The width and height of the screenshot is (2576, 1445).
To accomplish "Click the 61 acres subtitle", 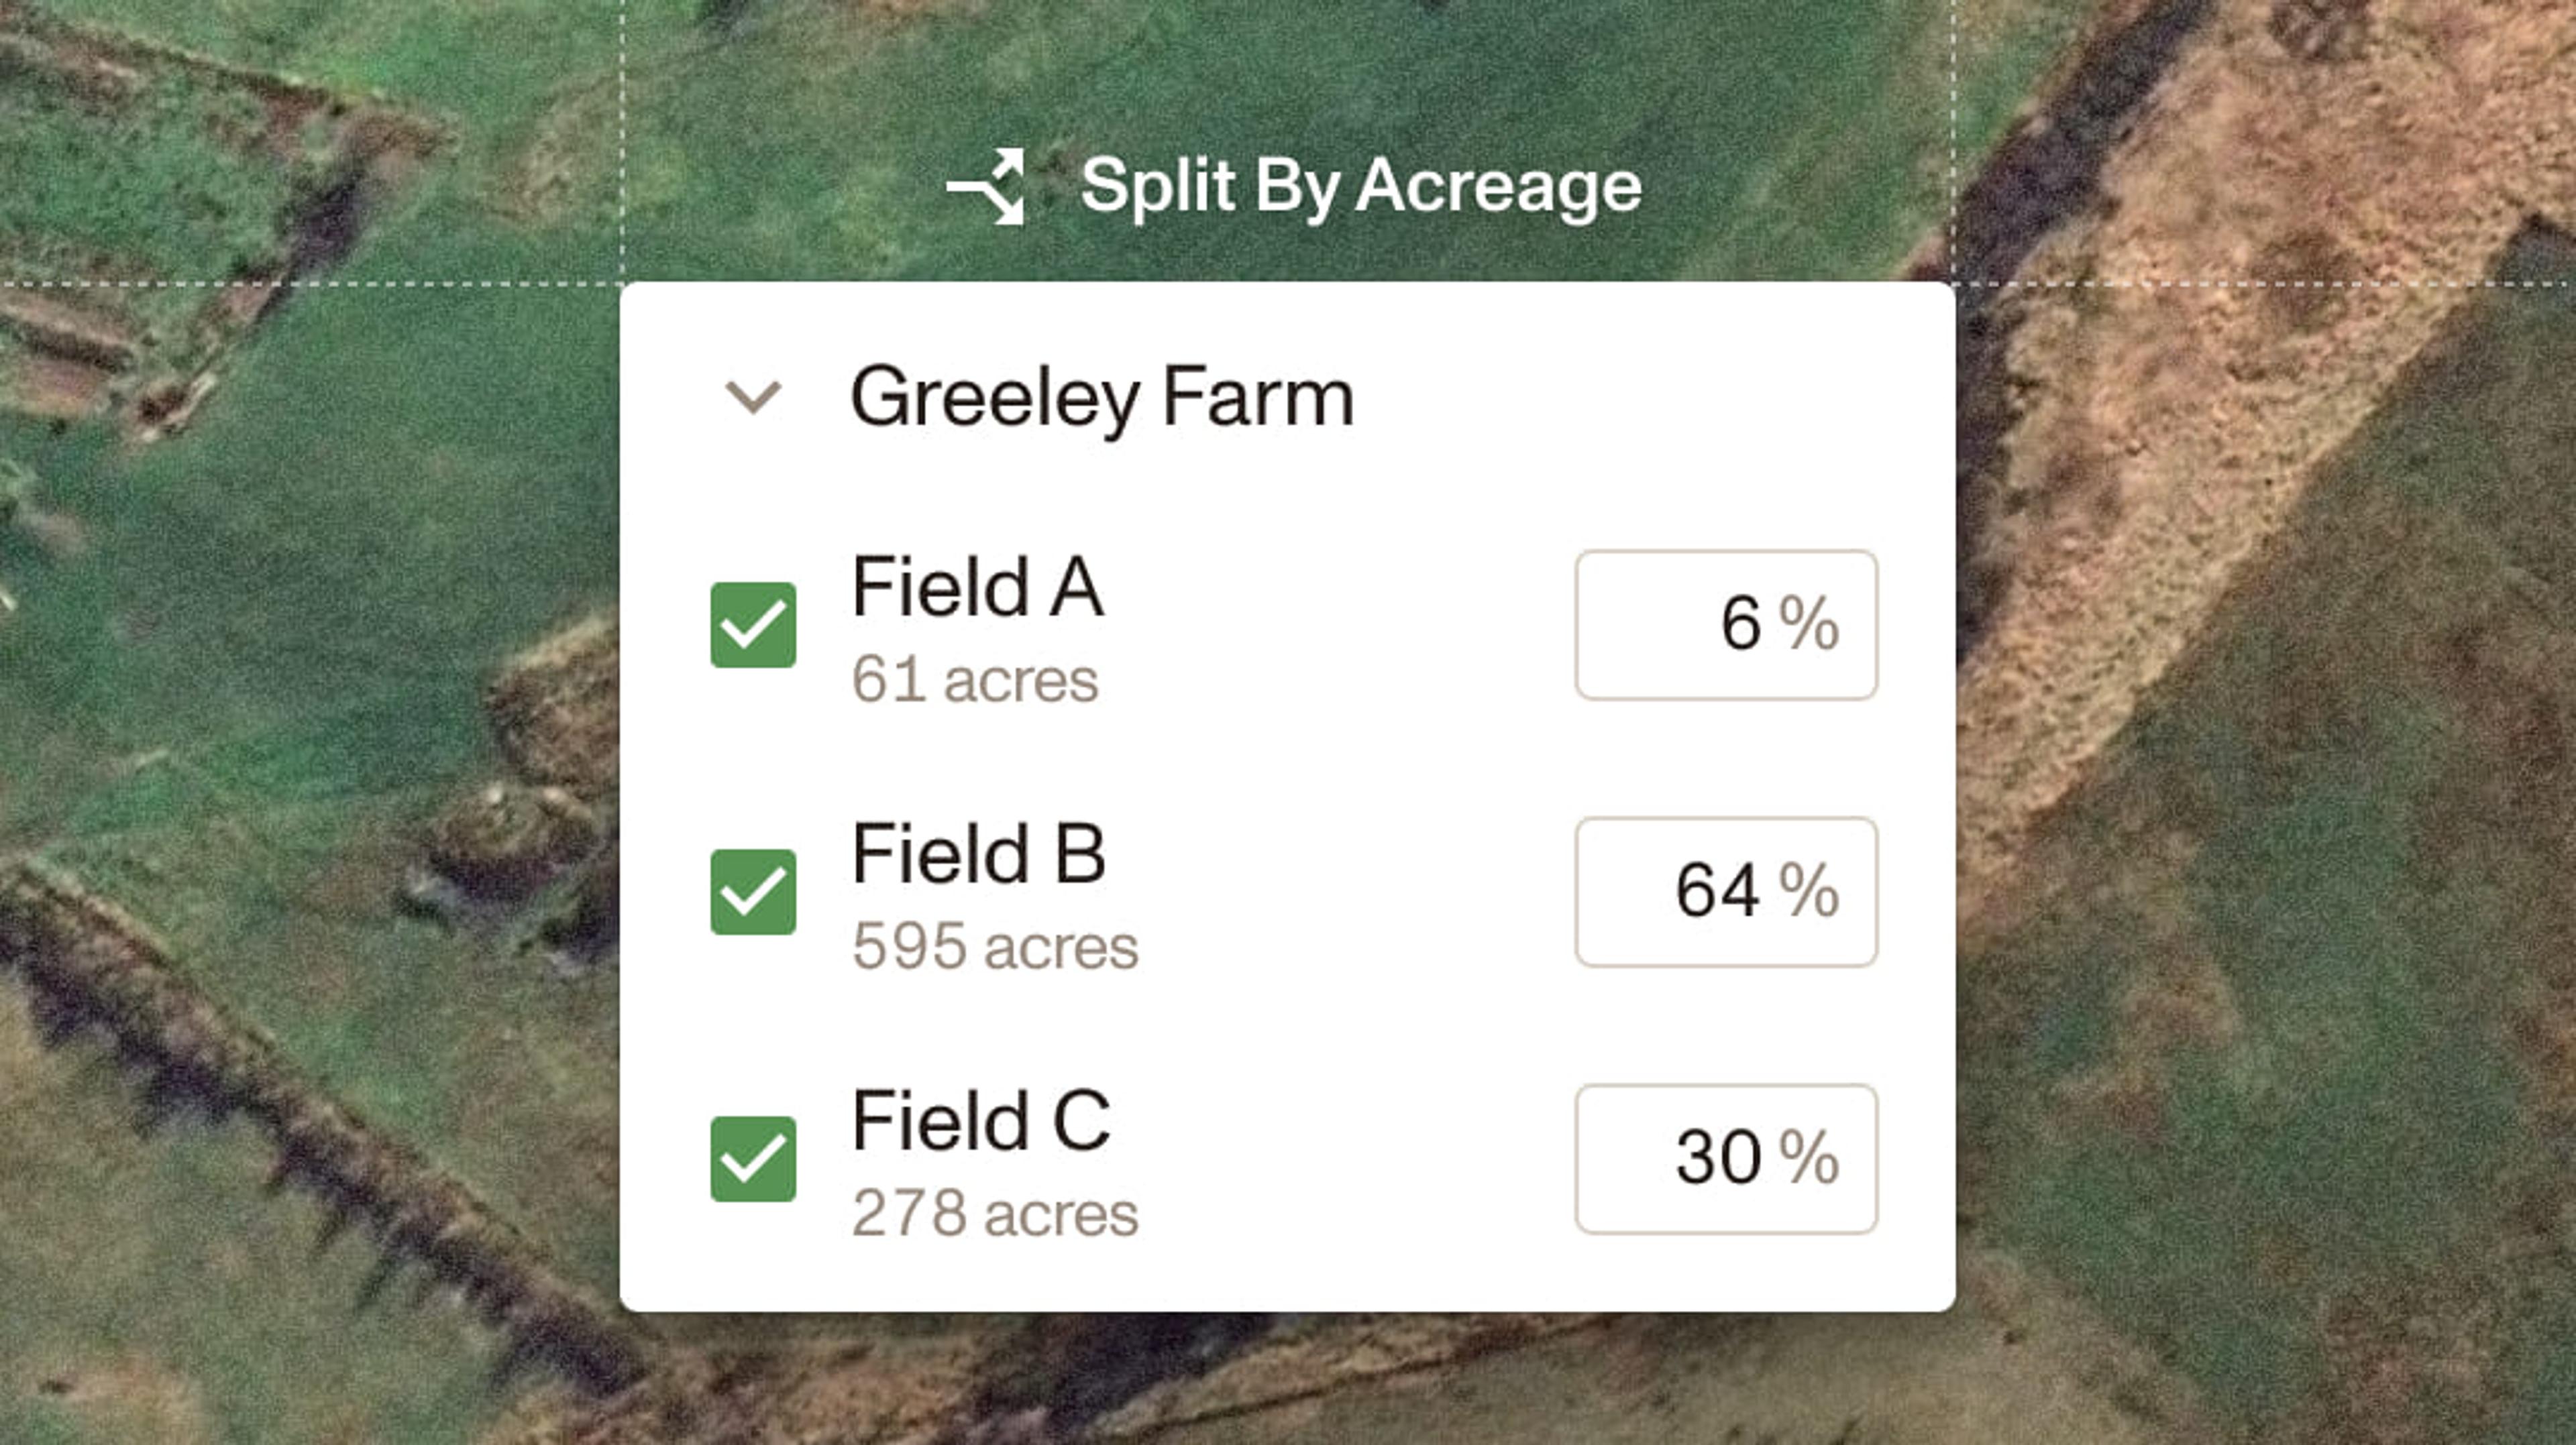I will (x=975, y=681).
